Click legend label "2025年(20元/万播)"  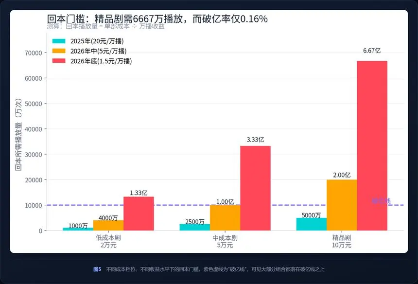97,41
